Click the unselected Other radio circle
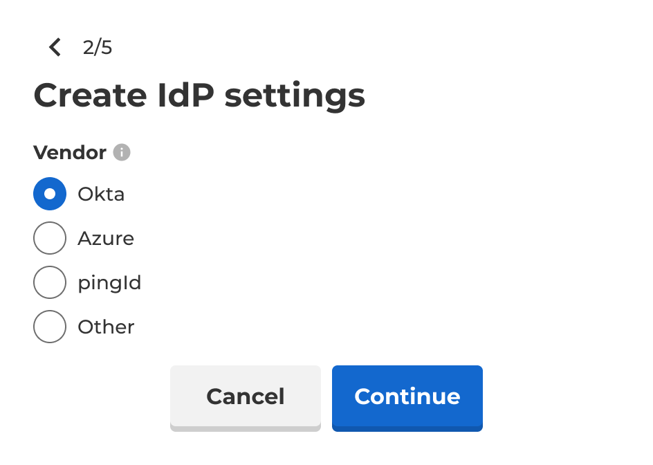This screenshot has height=465, width=653. (x=49, y=327)
